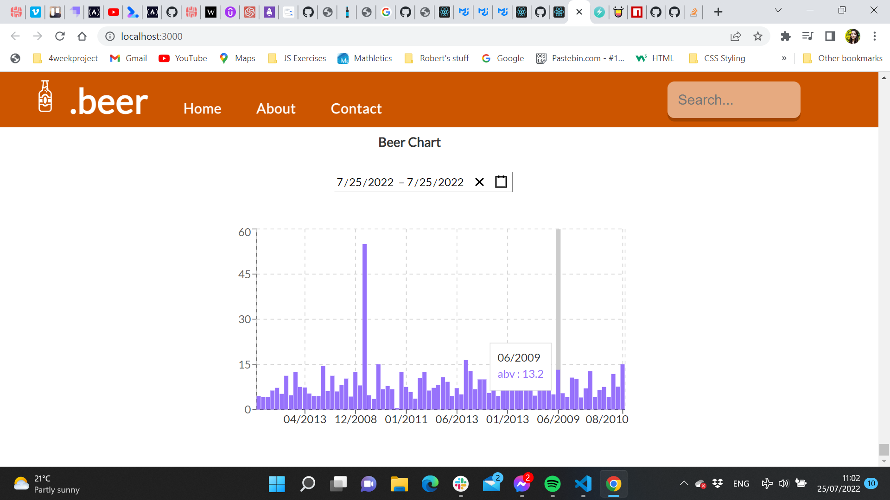Viewport: 890px width, 500px height.
Task: Expand the browser bookmarks overflow menu
Action: coord(785,59)
